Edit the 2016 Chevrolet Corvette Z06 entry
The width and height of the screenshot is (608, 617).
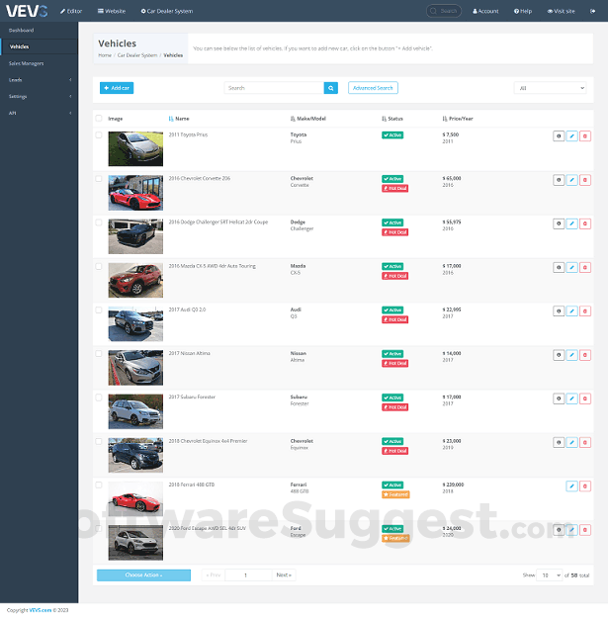pyautogui.click(x=571, y=180)
